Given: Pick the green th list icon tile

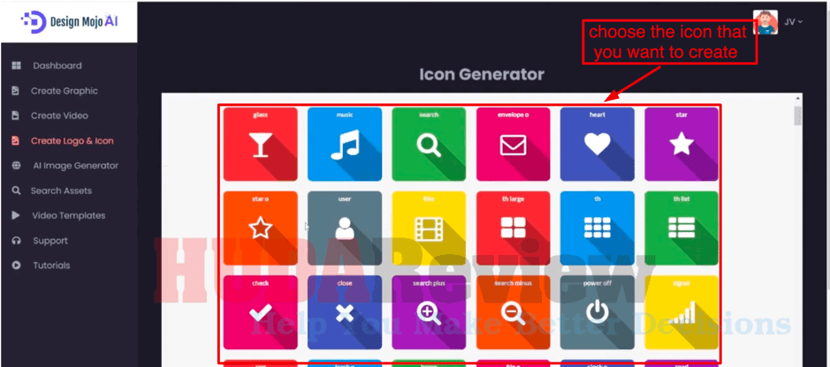Looking at the screenshot, I should pyautogui.click(x=682, y=228).
